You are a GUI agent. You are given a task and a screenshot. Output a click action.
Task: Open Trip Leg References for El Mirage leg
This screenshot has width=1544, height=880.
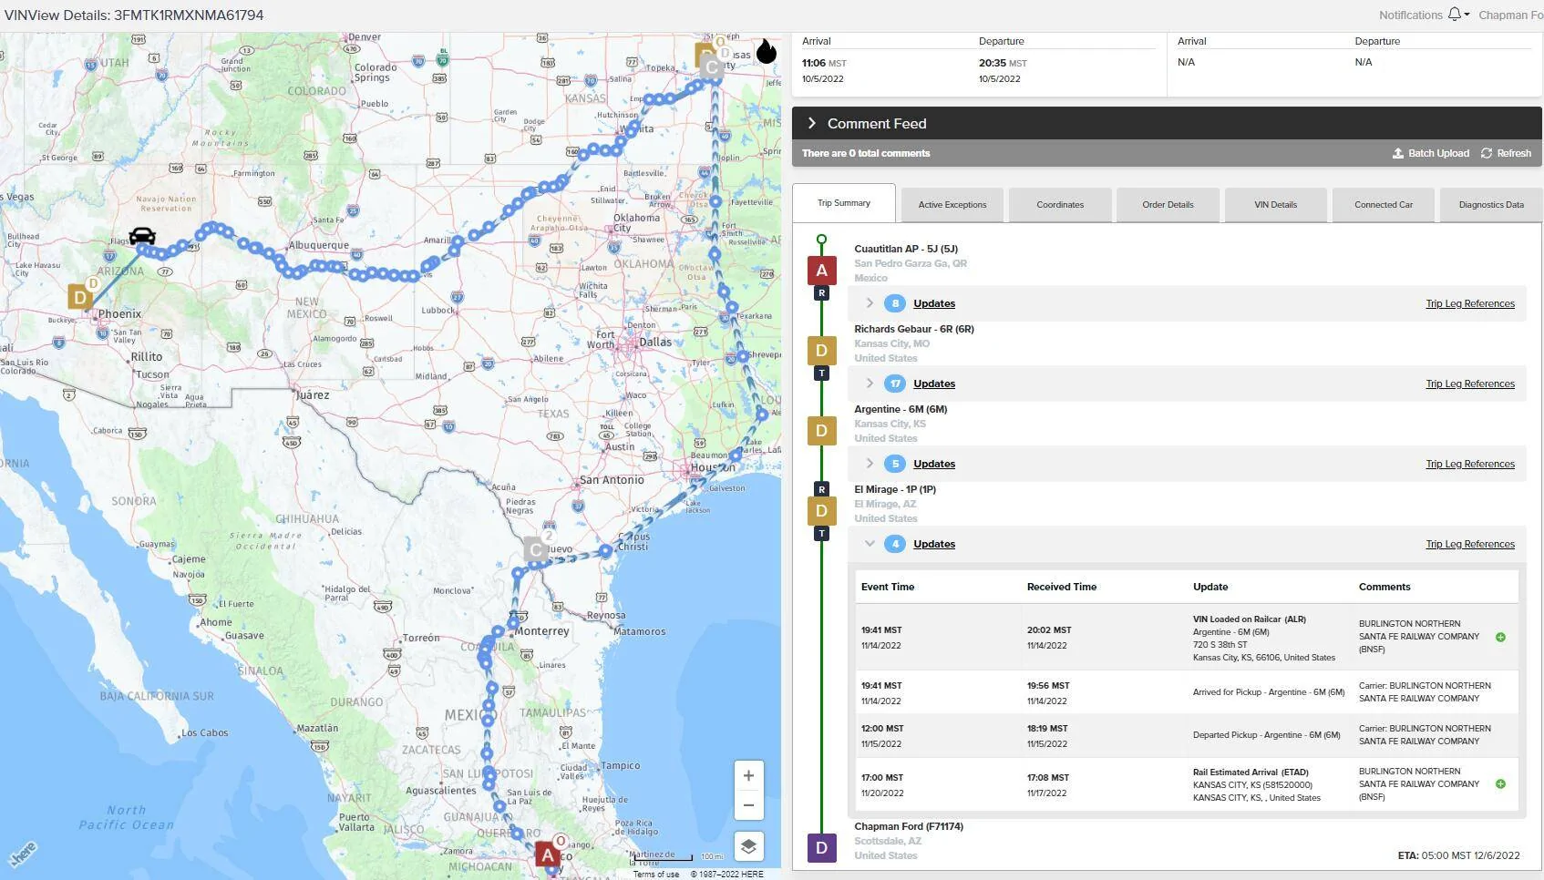click(1470, 544)
